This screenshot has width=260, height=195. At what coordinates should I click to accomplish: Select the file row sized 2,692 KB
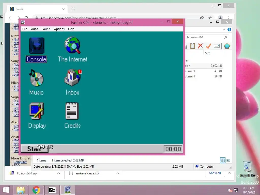203,66
